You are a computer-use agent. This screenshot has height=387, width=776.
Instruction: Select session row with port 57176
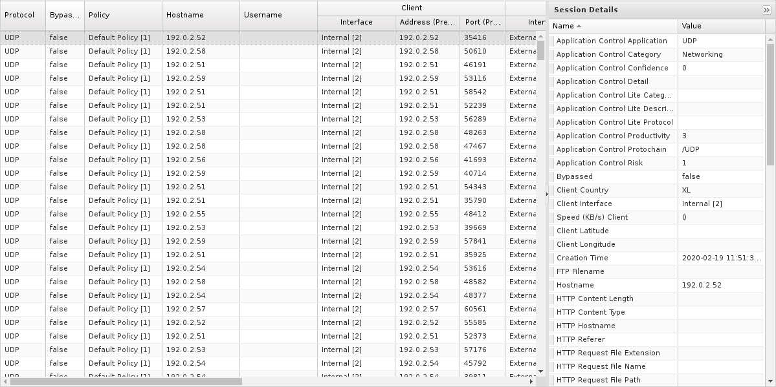[x=268, y=350]
